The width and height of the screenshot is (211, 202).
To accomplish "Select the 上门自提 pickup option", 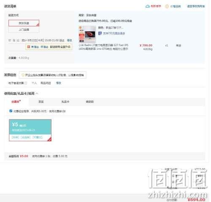I will click(24, 30).
